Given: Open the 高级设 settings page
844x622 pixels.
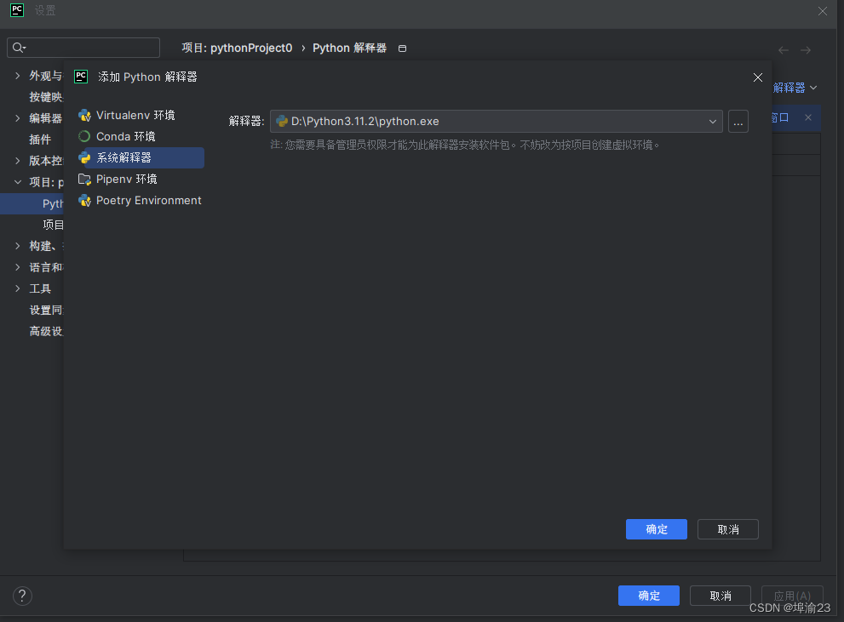Looking at the screenshot, I should [46, 331].
